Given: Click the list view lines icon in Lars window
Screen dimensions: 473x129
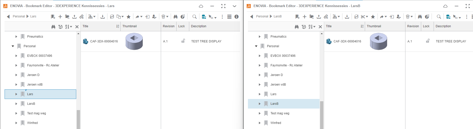Looking at the screenshot, I should pos(229,17).
